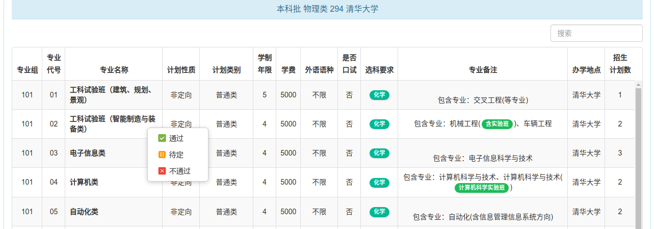Click 不限 in the 自动化类 row
Image resolution: width=654 pixels, height=229 pixels.
(319, 212)
